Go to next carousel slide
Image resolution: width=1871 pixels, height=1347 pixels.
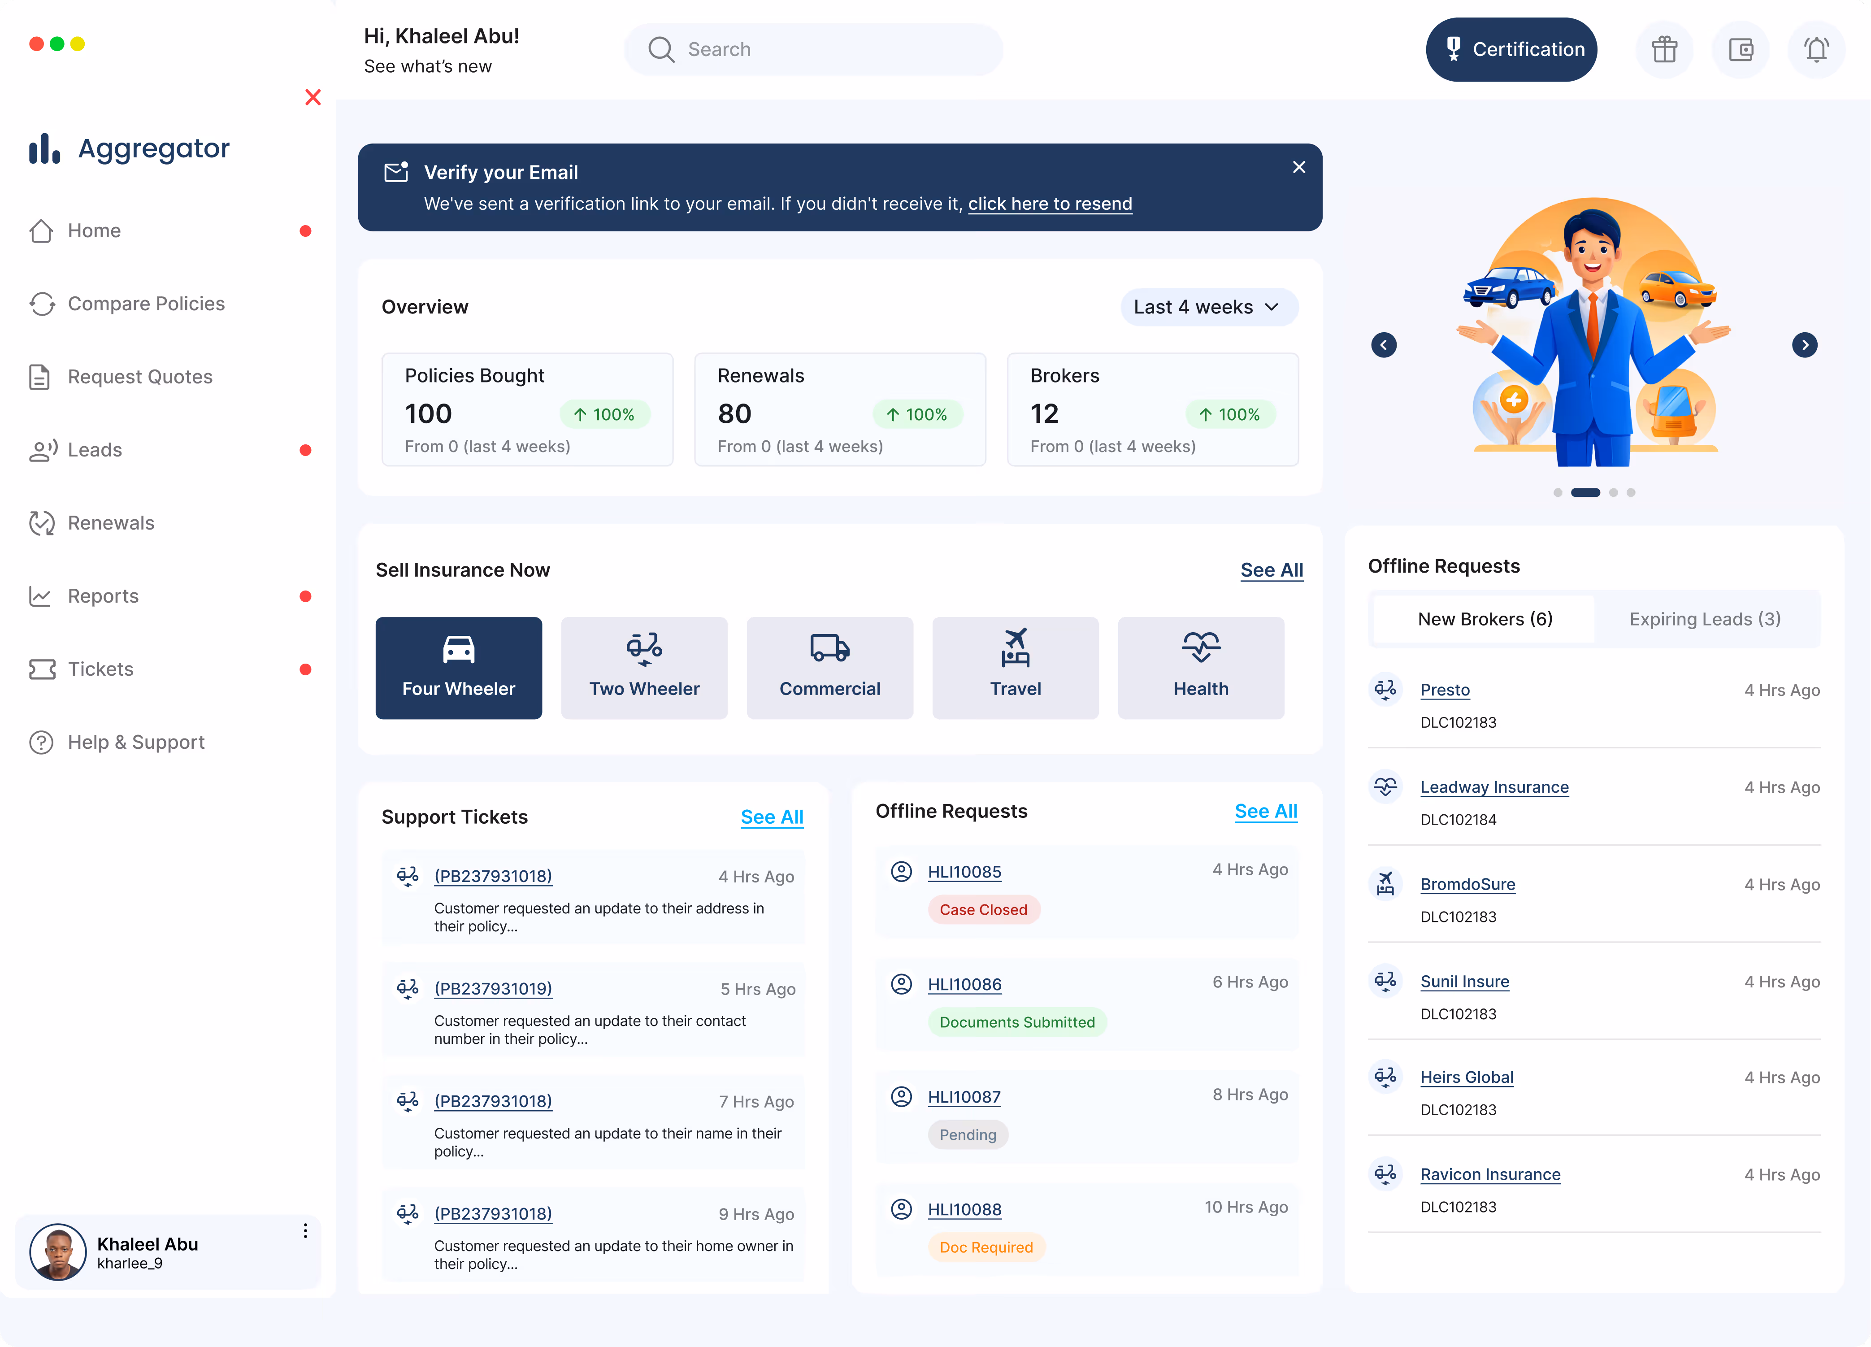(x=1805, y=345)
